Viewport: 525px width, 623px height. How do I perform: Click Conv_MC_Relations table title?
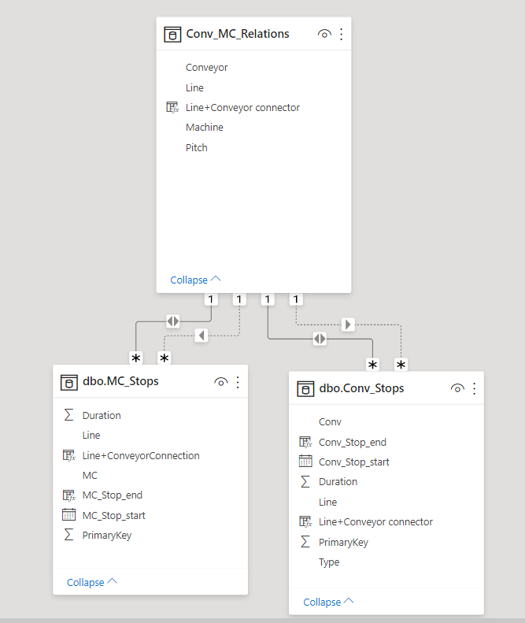(x=238, y=34)
